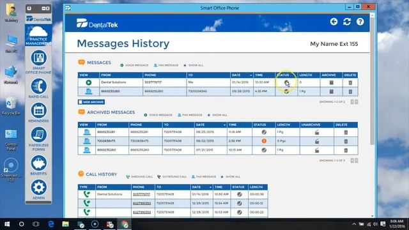The image size is (409, 230).
Task: Sort Archived Messages by Date arrow
Action: click(x=224, y=125)
